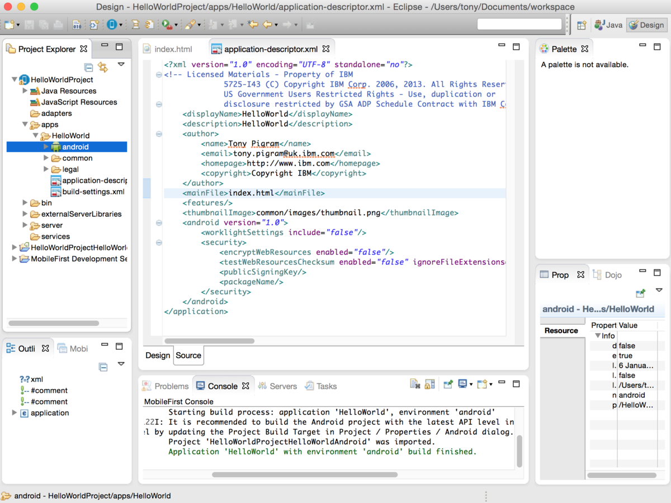This screenshot has width=671, height=503.
Task: Expand the Java Resources folder
Action: click(x=25, y=91)
